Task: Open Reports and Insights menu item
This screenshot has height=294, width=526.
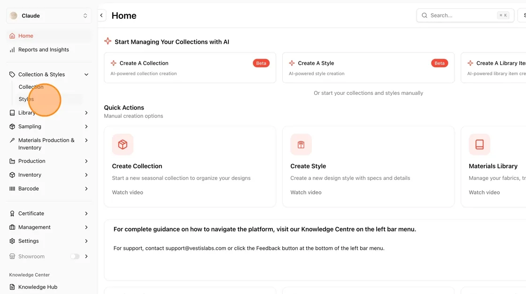Action: click(x=49, y=50)
